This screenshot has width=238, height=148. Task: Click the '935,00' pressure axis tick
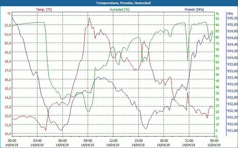click(x=232, y=25)
